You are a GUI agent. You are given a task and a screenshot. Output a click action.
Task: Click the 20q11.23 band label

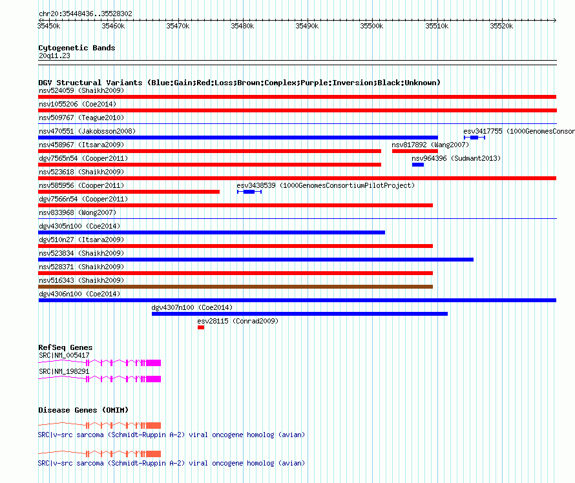(54, 56)
